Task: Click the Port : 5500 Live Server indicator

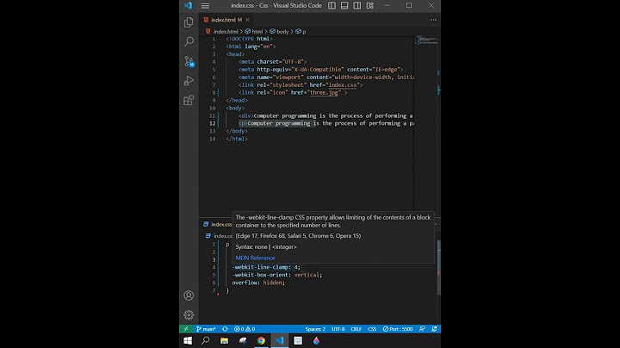Action: pyautogui.click(x=398, y=329)
